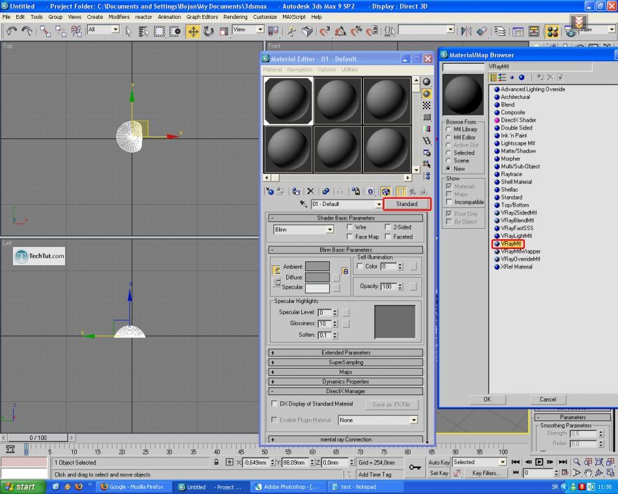
Task: Select Mtl Library radio button
Action: pos(448,129)
